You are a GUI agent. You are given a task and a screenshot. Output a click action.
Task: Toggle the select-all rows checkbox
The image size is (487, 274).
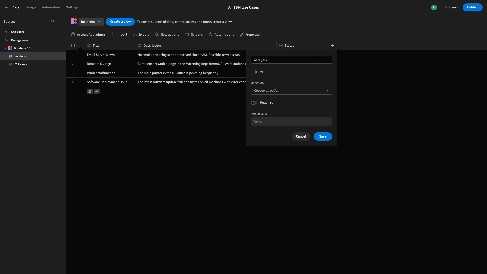(x=73, y=46)
